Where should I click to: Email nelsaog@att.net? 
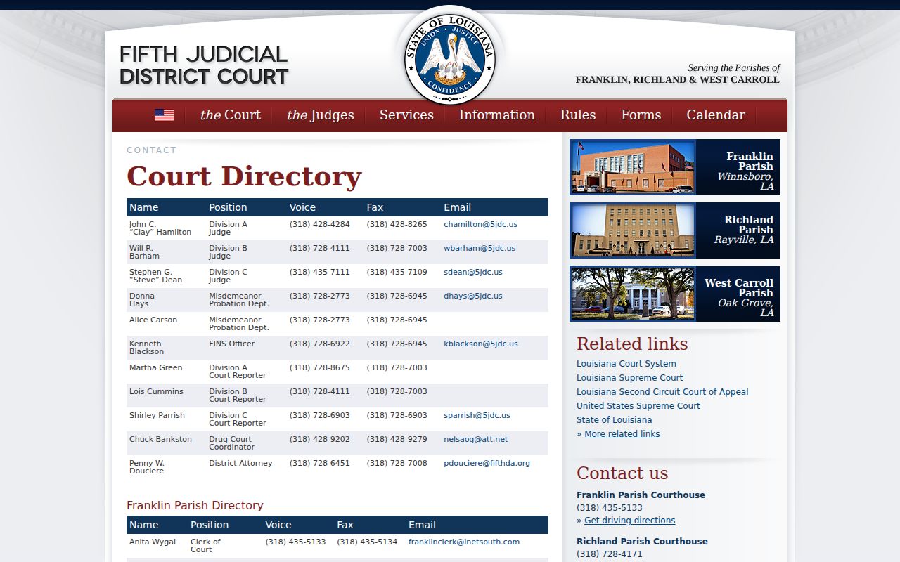point(475,440)
